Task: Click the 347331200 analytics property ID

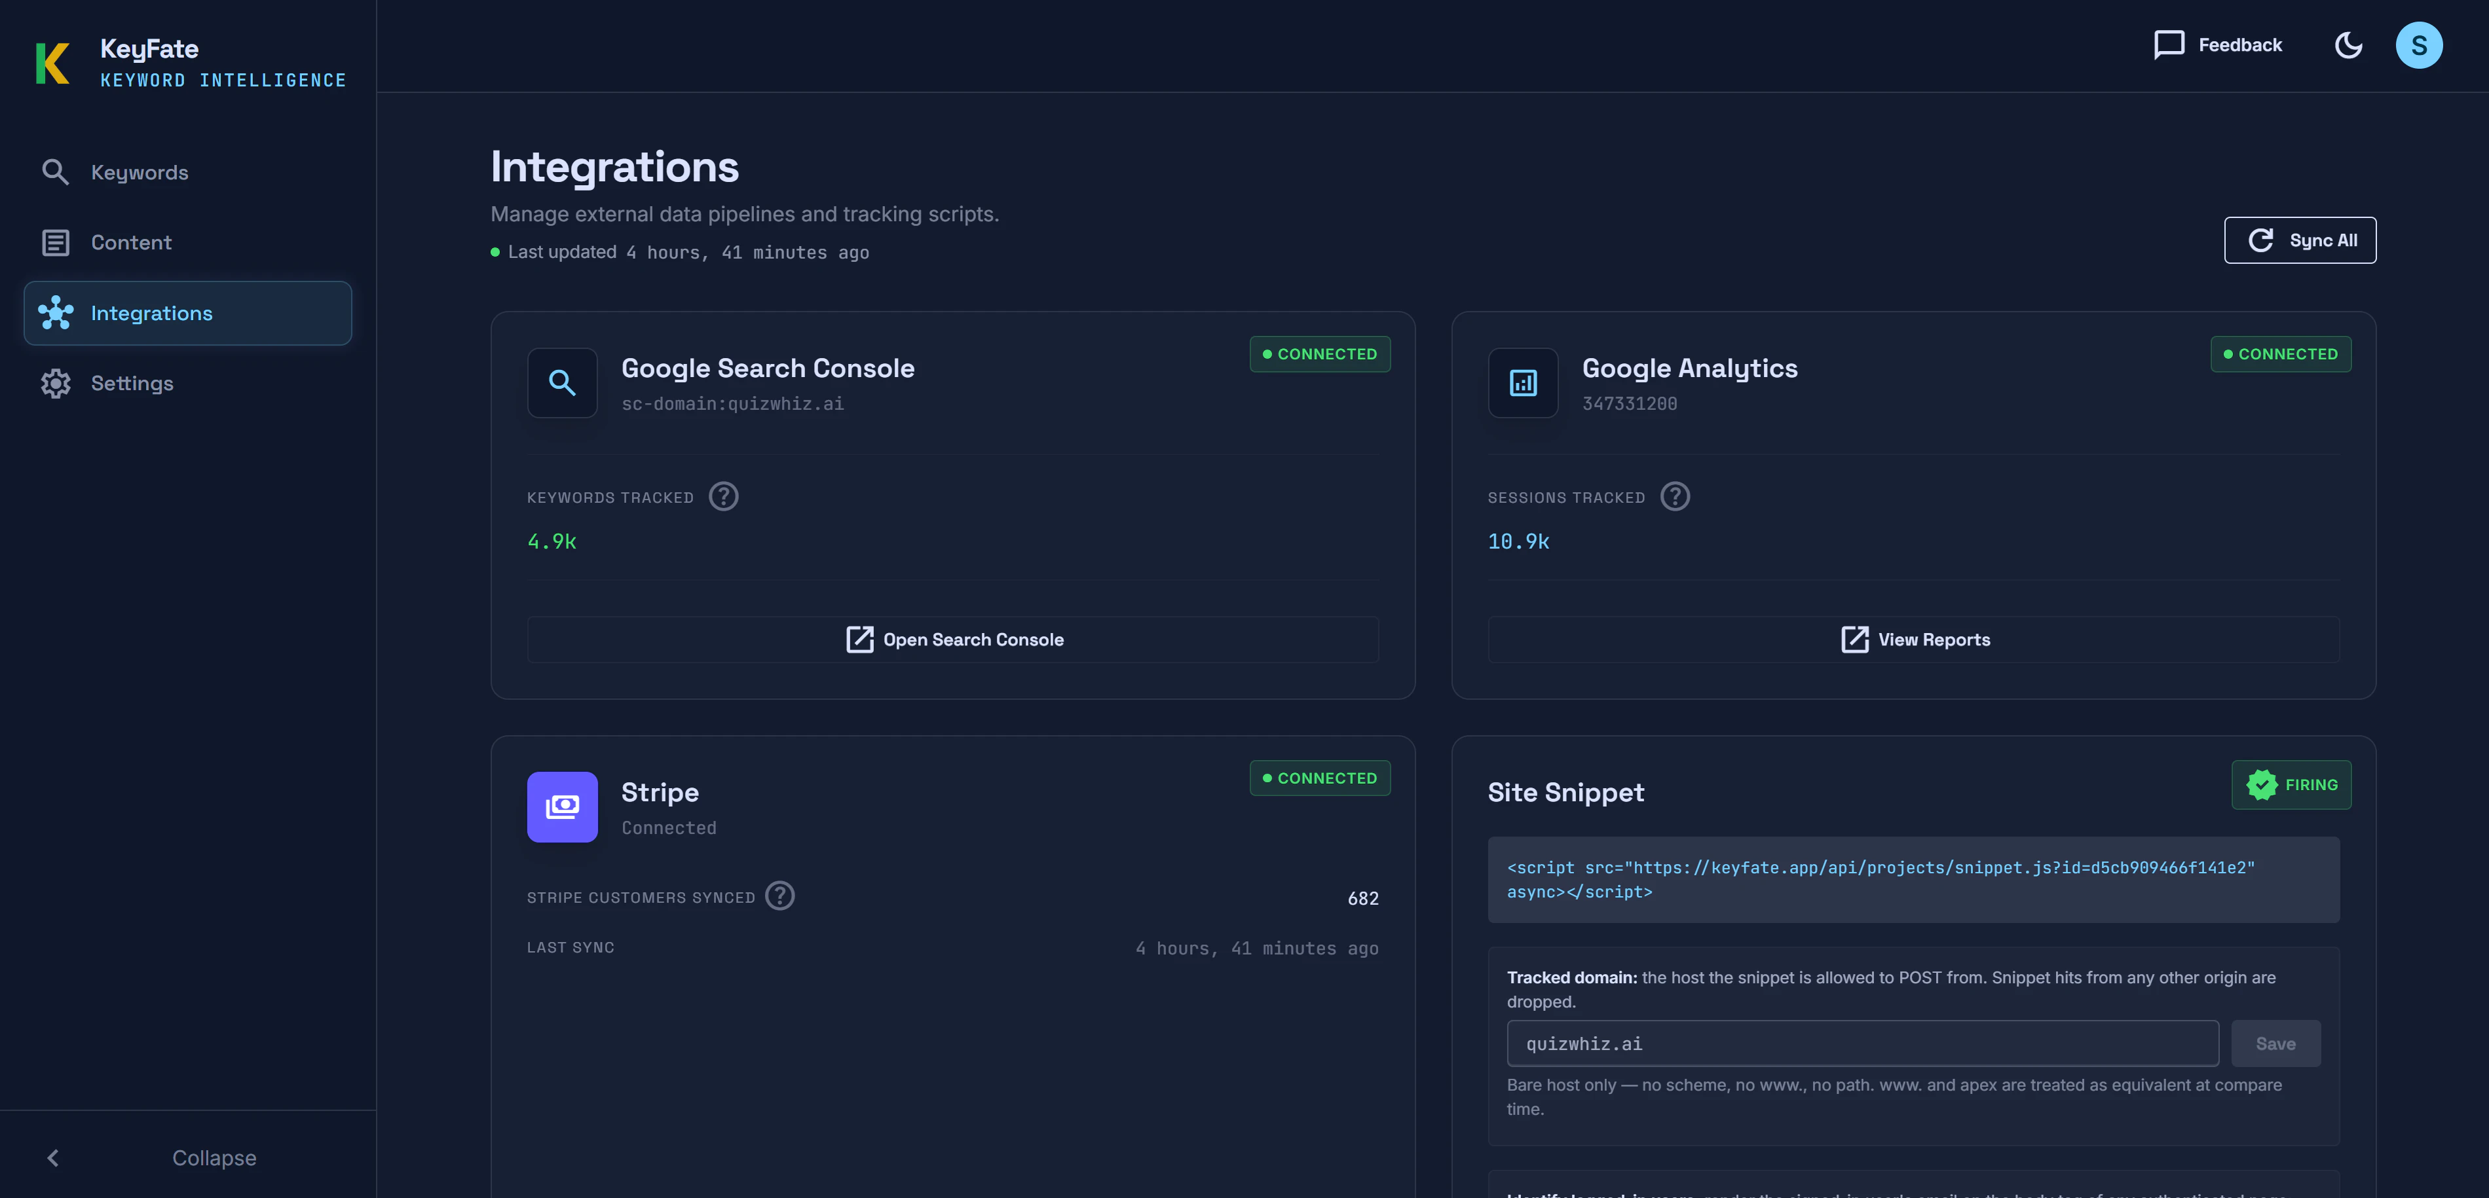Action: point(1629,403)
